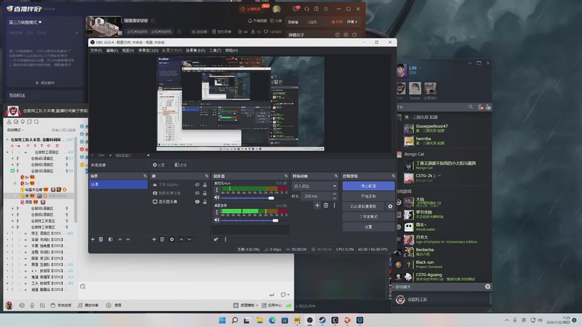Move source down in Sources panel
This screenshot has width=582, height=327.
(189, 240)
